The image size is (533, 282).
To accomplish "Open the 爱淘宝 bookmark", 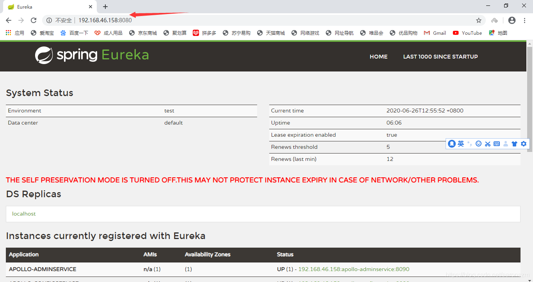I will pyautogui.click(x=42, y=33).
